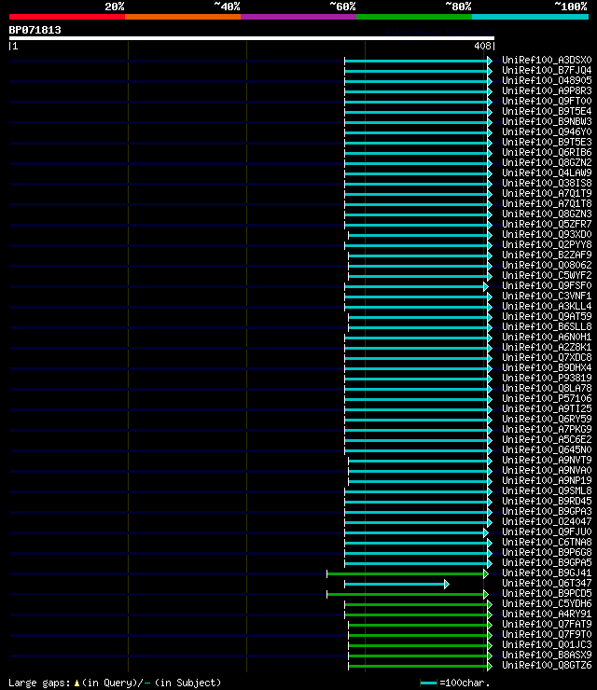Screen dimensions: 597x690
Task: Click the UniRef100_B9NBW3 entry
Action: 547,122
